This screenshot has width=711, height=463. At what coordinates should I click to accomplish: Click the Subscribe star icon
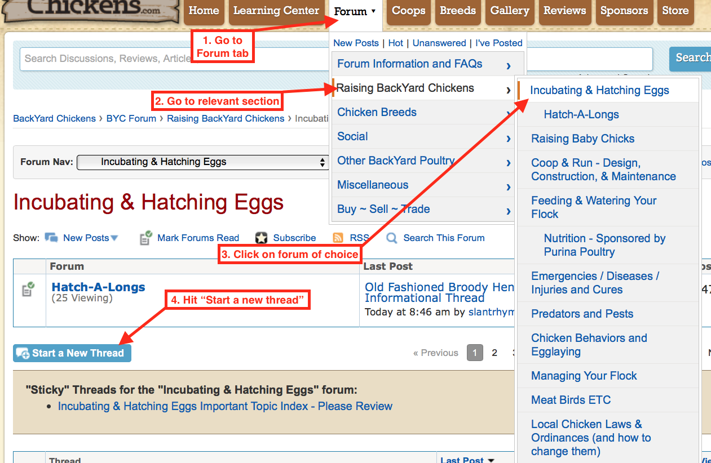click(261, 238)
